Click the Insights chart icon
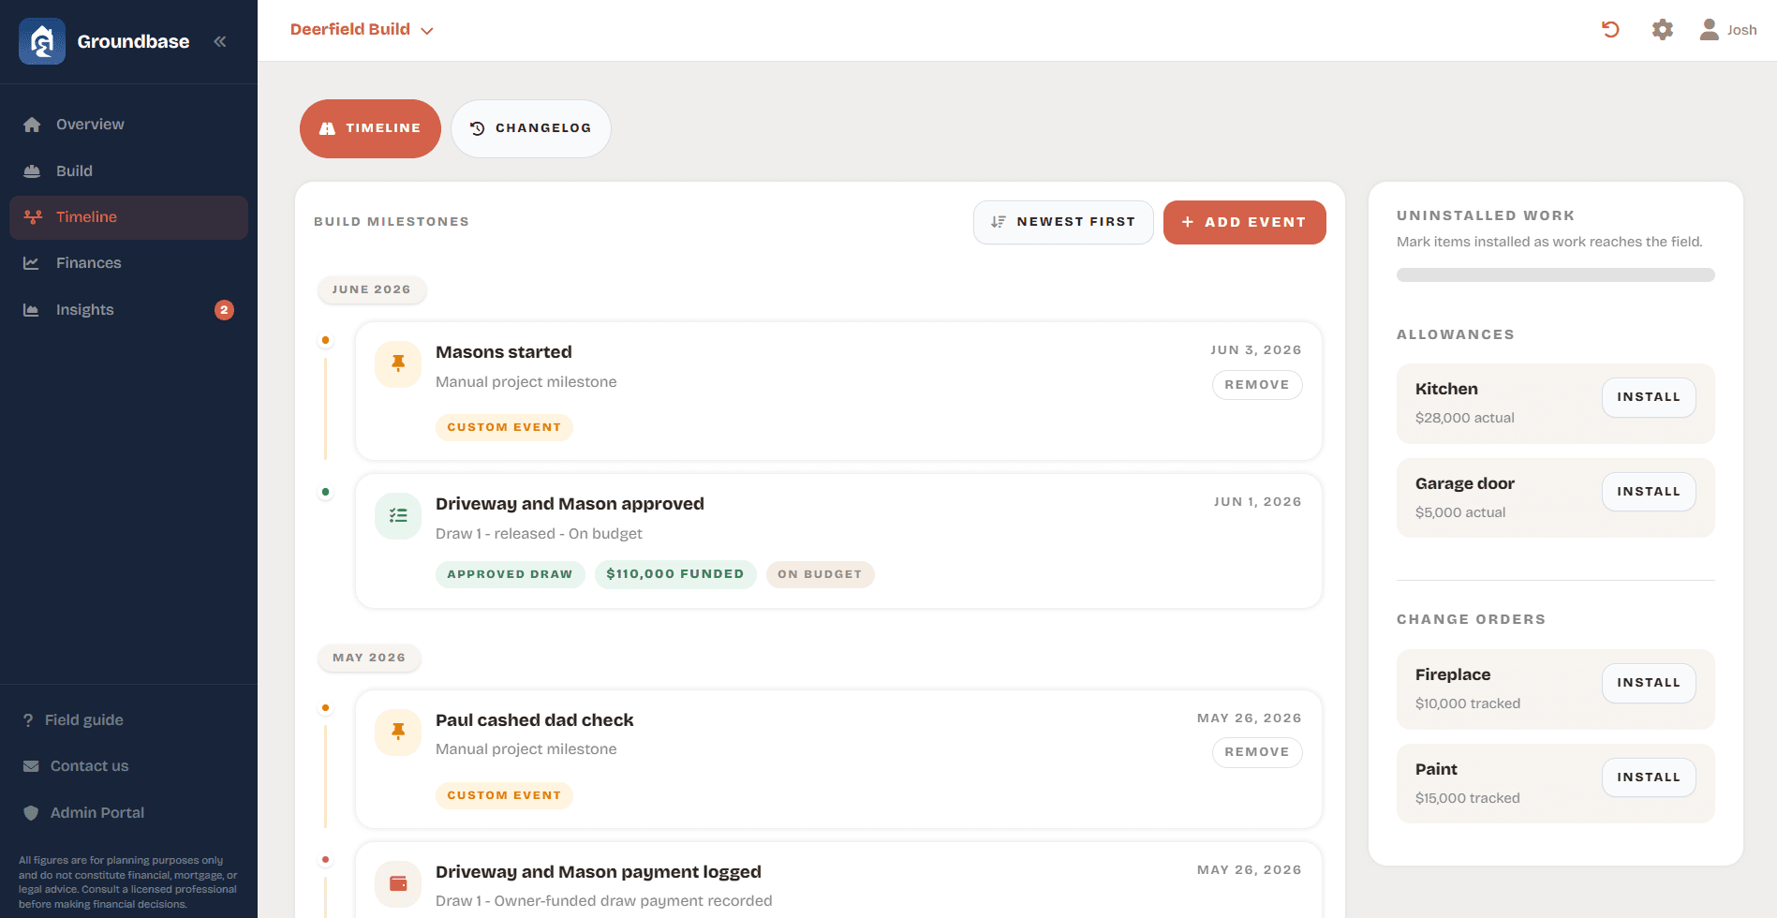The image size is (1777, 918). pyautogui.click(x=32, y=310)
